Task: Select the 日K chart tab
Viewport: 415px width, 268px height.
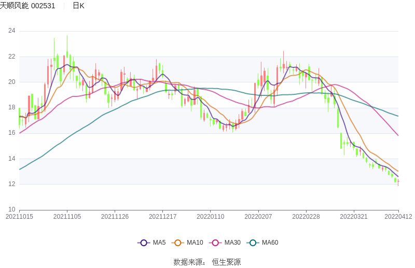Action: pyautogui.click(x=78, y=6)
